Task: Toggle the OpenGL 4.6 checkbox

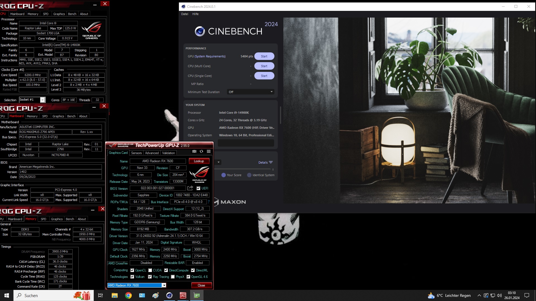Action: pos(188,276)
